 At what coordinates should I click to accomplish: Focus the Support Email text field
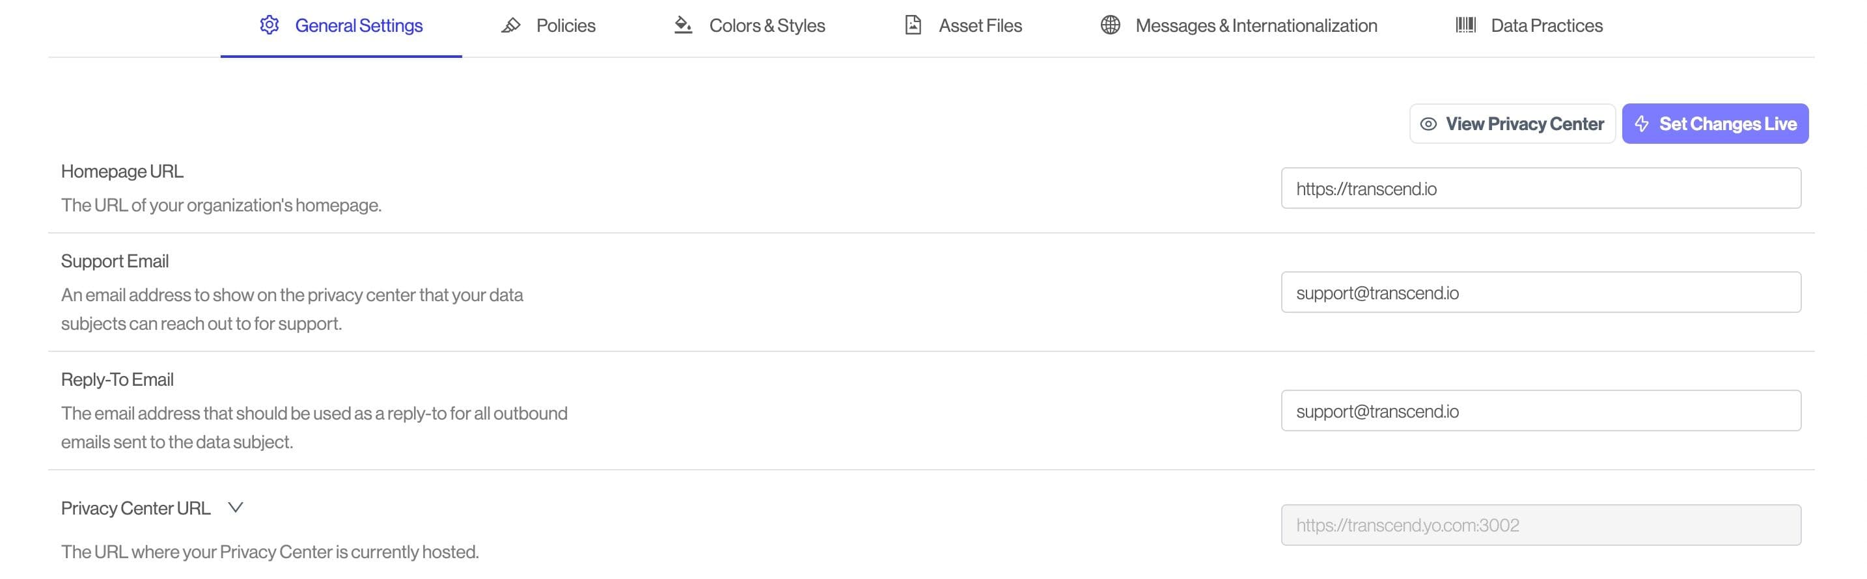click(x=1541, y=293)
